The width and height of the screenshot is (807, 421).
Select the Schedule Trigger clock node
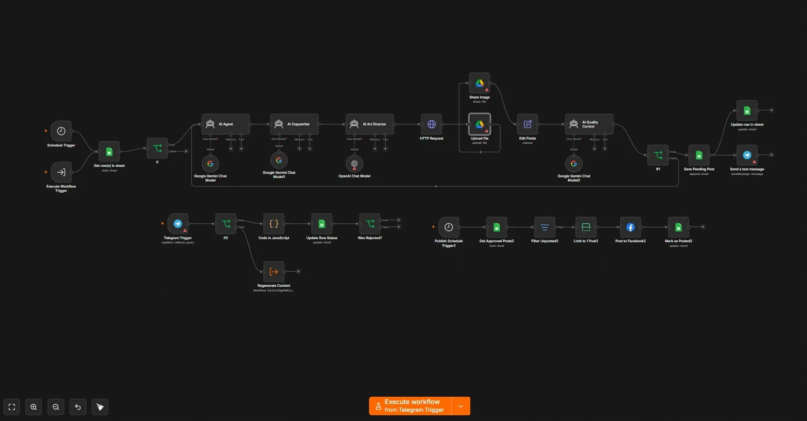[61, 131]
